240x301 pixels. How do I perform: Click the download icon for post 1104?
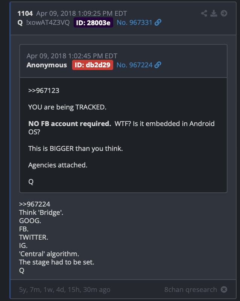(214, 13)
